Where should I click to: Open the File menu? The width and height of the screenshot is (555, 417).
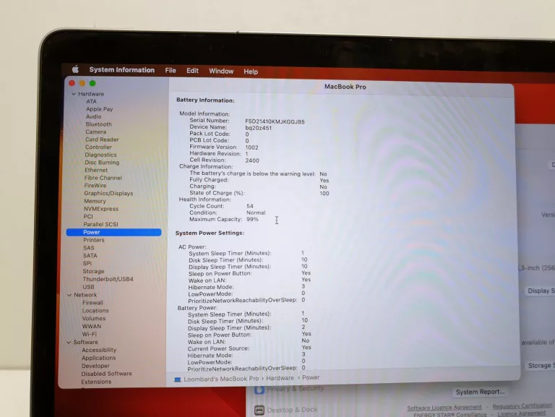point(171,70)
